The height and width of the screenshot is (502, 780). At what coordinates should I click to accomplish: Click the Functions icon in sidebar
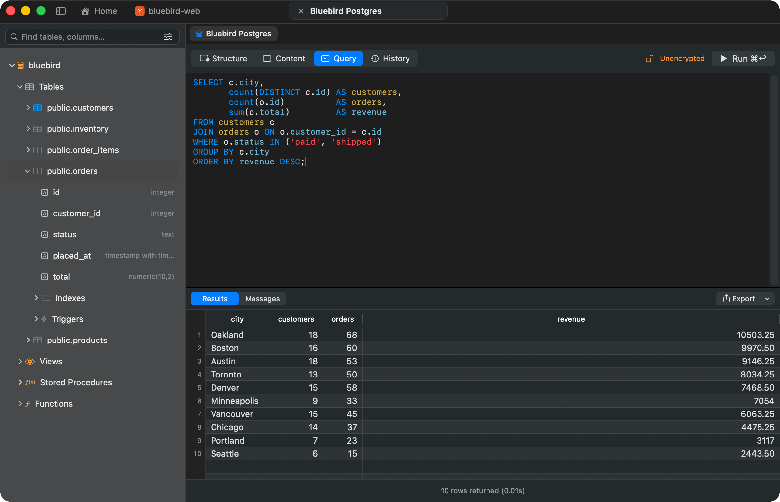pyautogui.click(x=28, y=404)
